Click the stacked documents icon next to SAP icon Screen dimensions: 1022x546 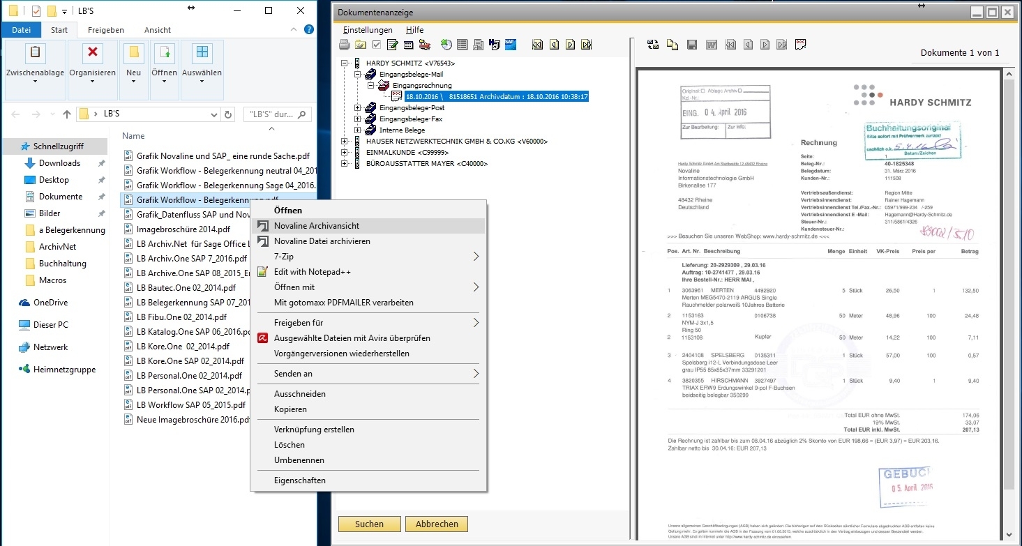(495, 45)
